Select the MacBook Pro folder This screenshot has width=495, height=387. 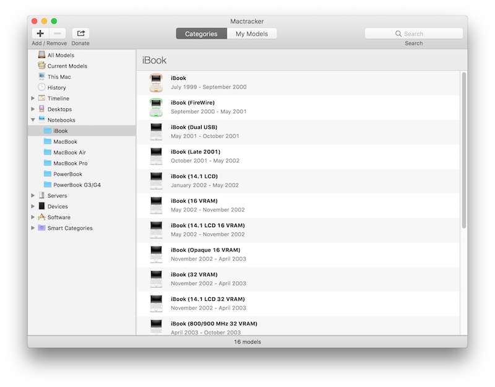[x=70, y=163]
